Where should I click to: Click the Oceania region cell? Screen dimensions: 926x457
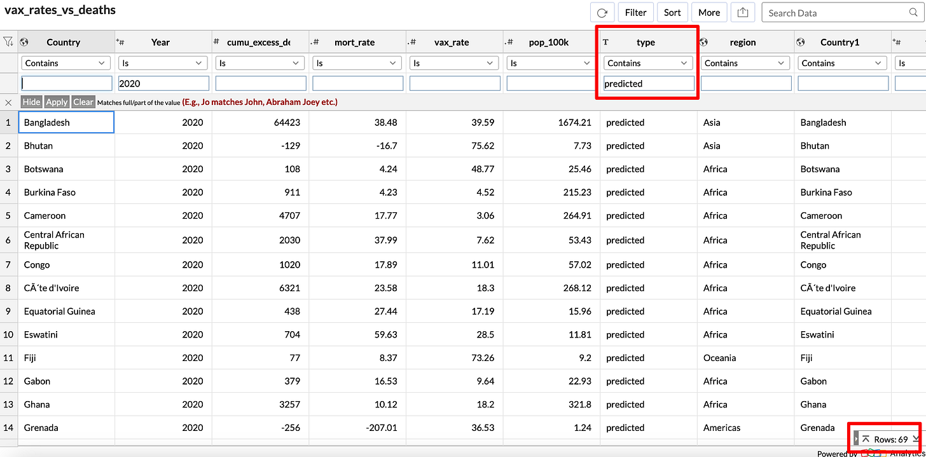point(746,358)
